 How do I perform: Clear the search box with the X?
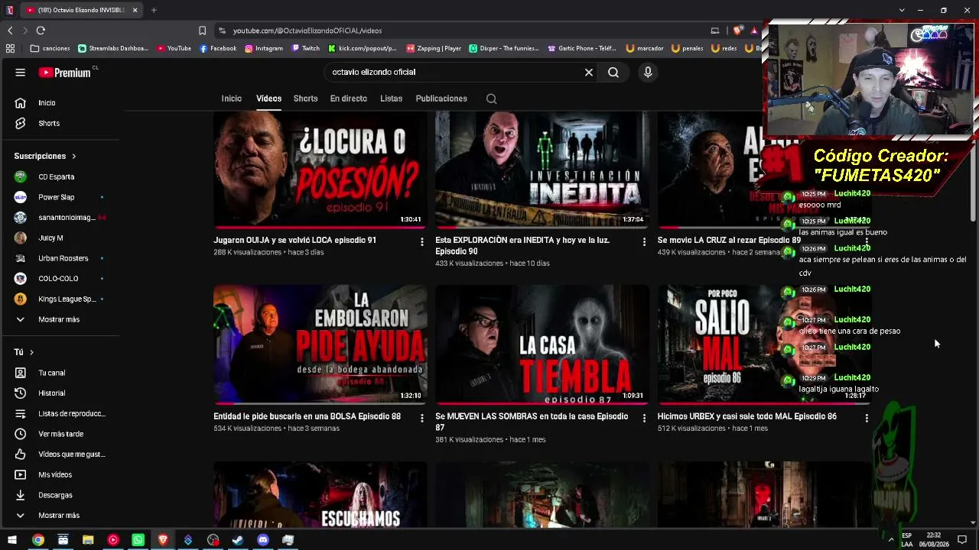(x=589, y=73)
